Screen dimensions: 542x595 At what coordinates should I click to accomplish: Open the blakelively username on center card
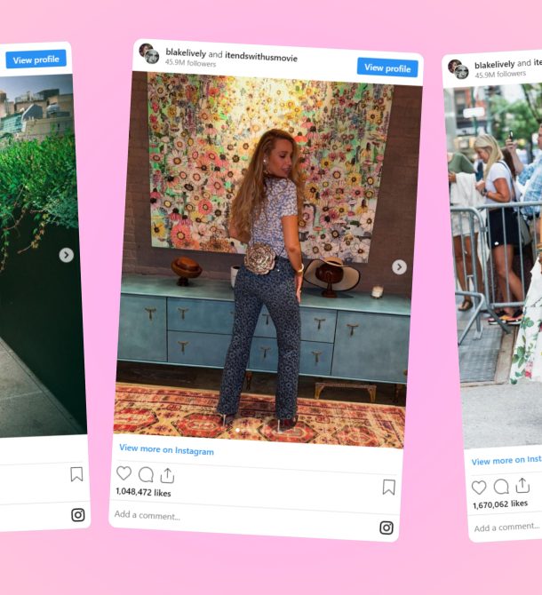point(186,53)
